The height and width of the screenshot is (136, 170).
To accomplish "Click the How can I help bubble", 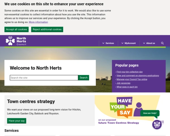I will 150,113.
